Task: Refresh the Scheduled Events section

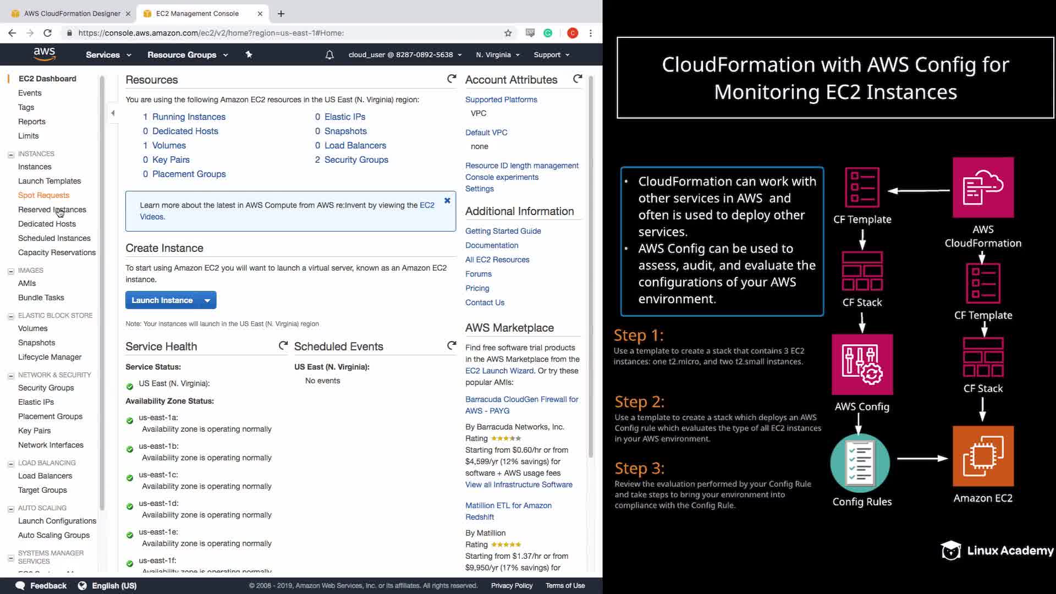Action: click(x=452, y=346)
